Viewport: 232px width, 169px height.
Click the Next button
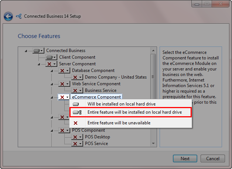coord(185,159)
